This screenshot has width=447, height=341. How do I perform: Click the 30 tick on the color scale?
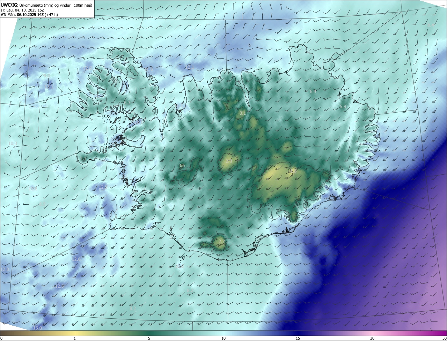(372, 338)
